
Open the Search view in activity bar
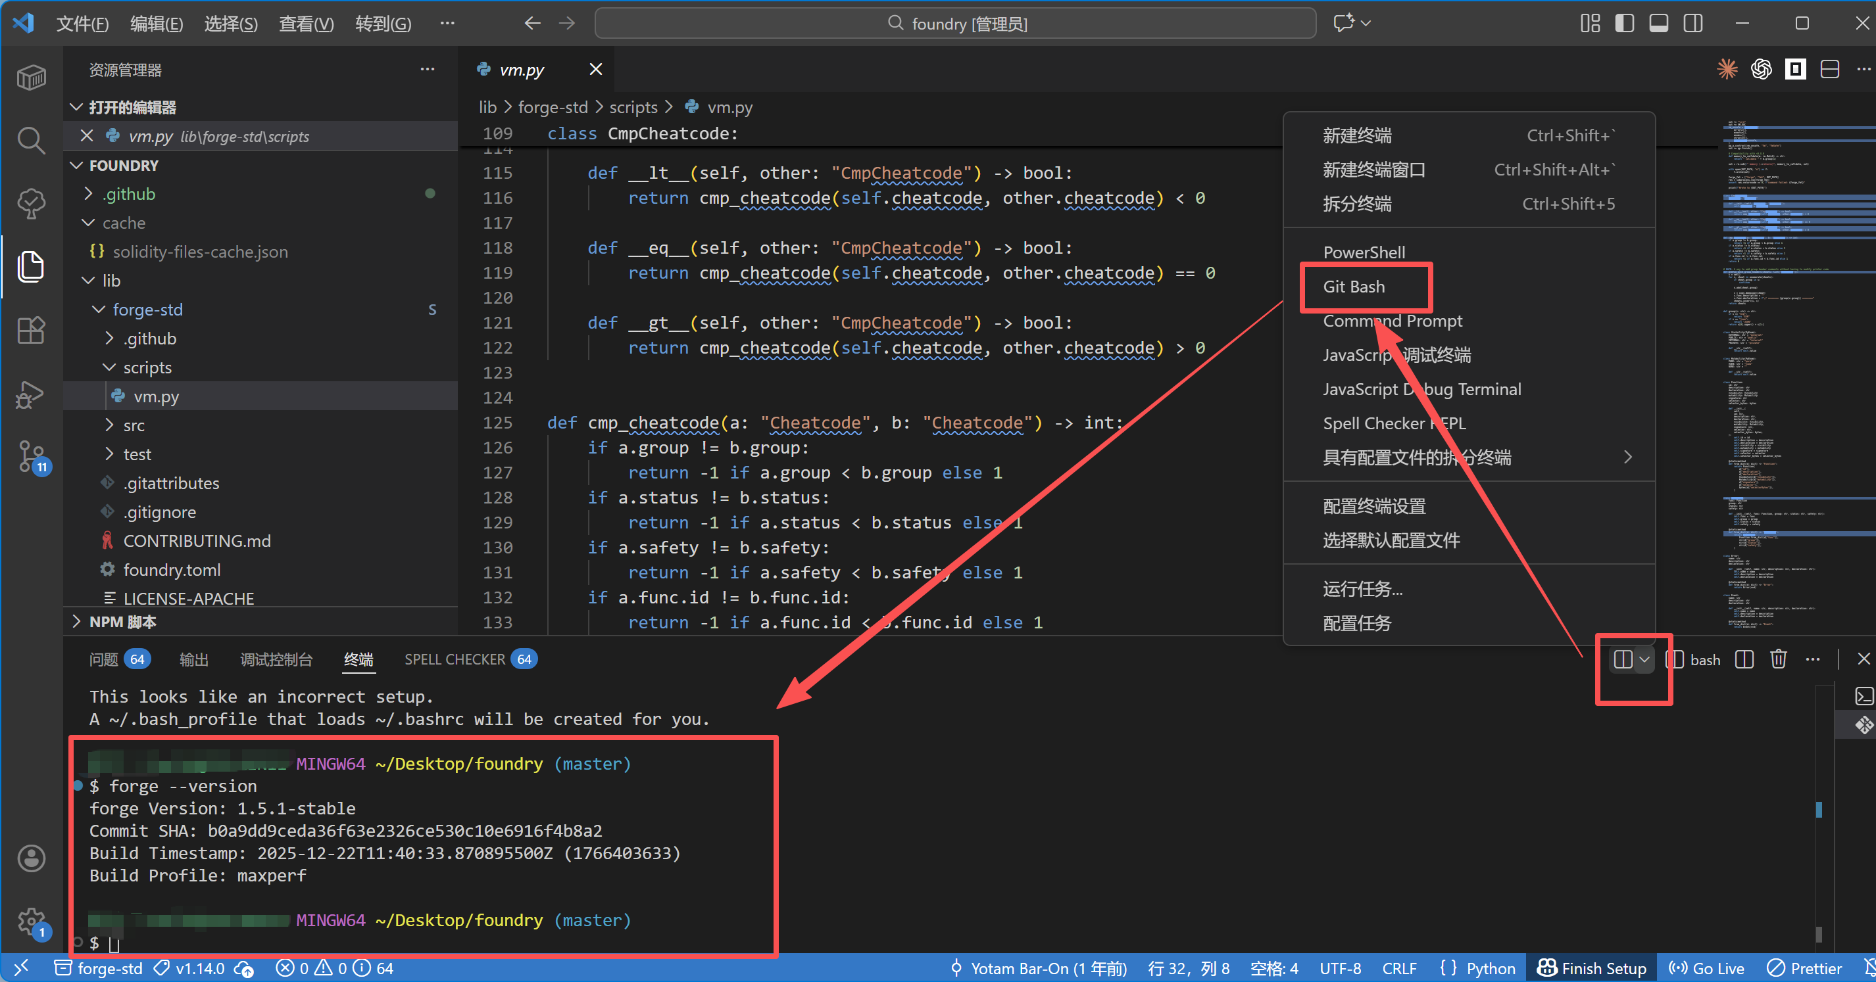(x=30, y=140)
